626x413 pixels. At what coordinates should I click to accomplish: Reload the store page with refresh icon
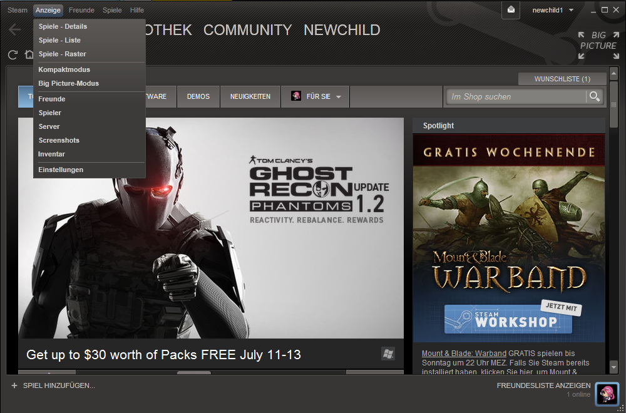(13, 54)
